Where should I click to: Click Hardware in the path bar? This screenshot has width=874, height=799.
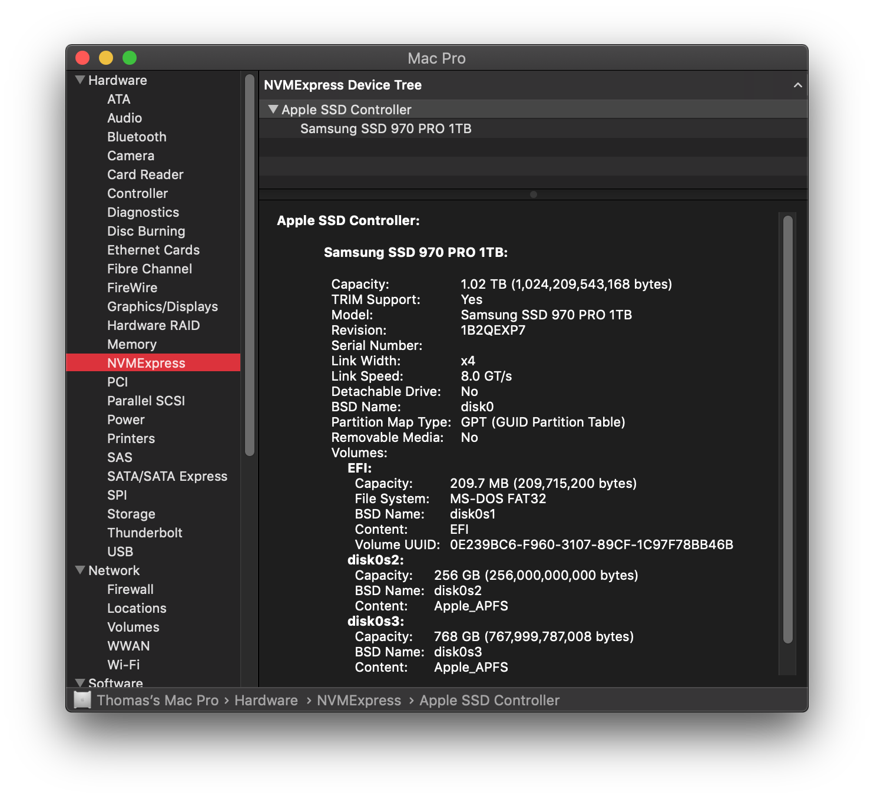click(x=266, y=700)
